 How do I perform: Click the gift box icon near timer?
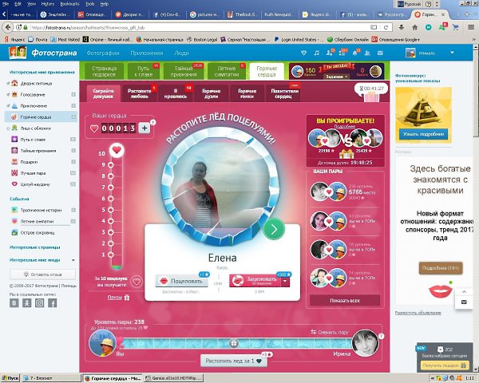370,97
